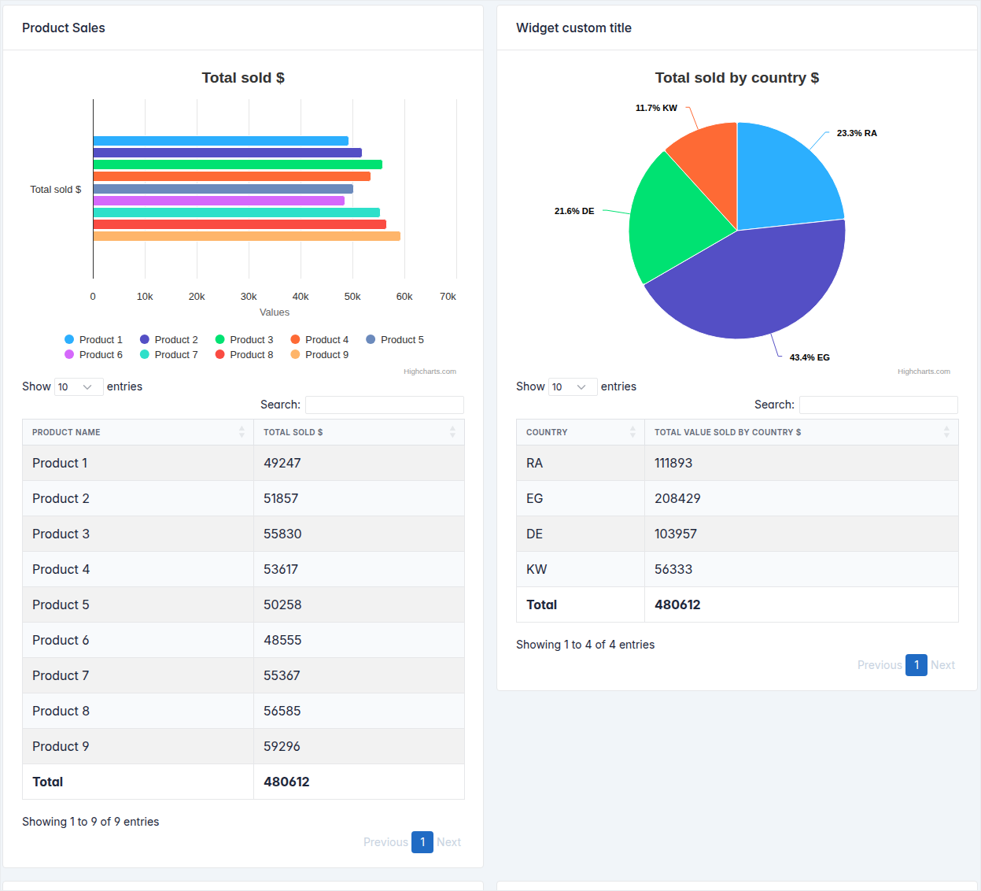Toggle Product 7 legend item in chart
Image resolution: width=981 pixels, height=891 pixels.
(x=169, y=355)
